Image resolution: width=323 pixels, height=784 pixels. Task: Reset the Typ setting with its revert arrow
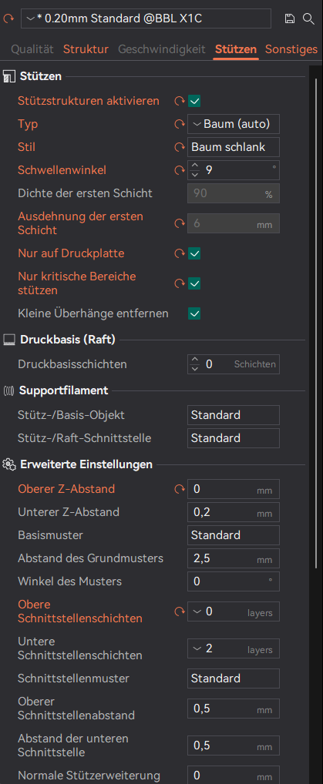(x=180, y=124)
